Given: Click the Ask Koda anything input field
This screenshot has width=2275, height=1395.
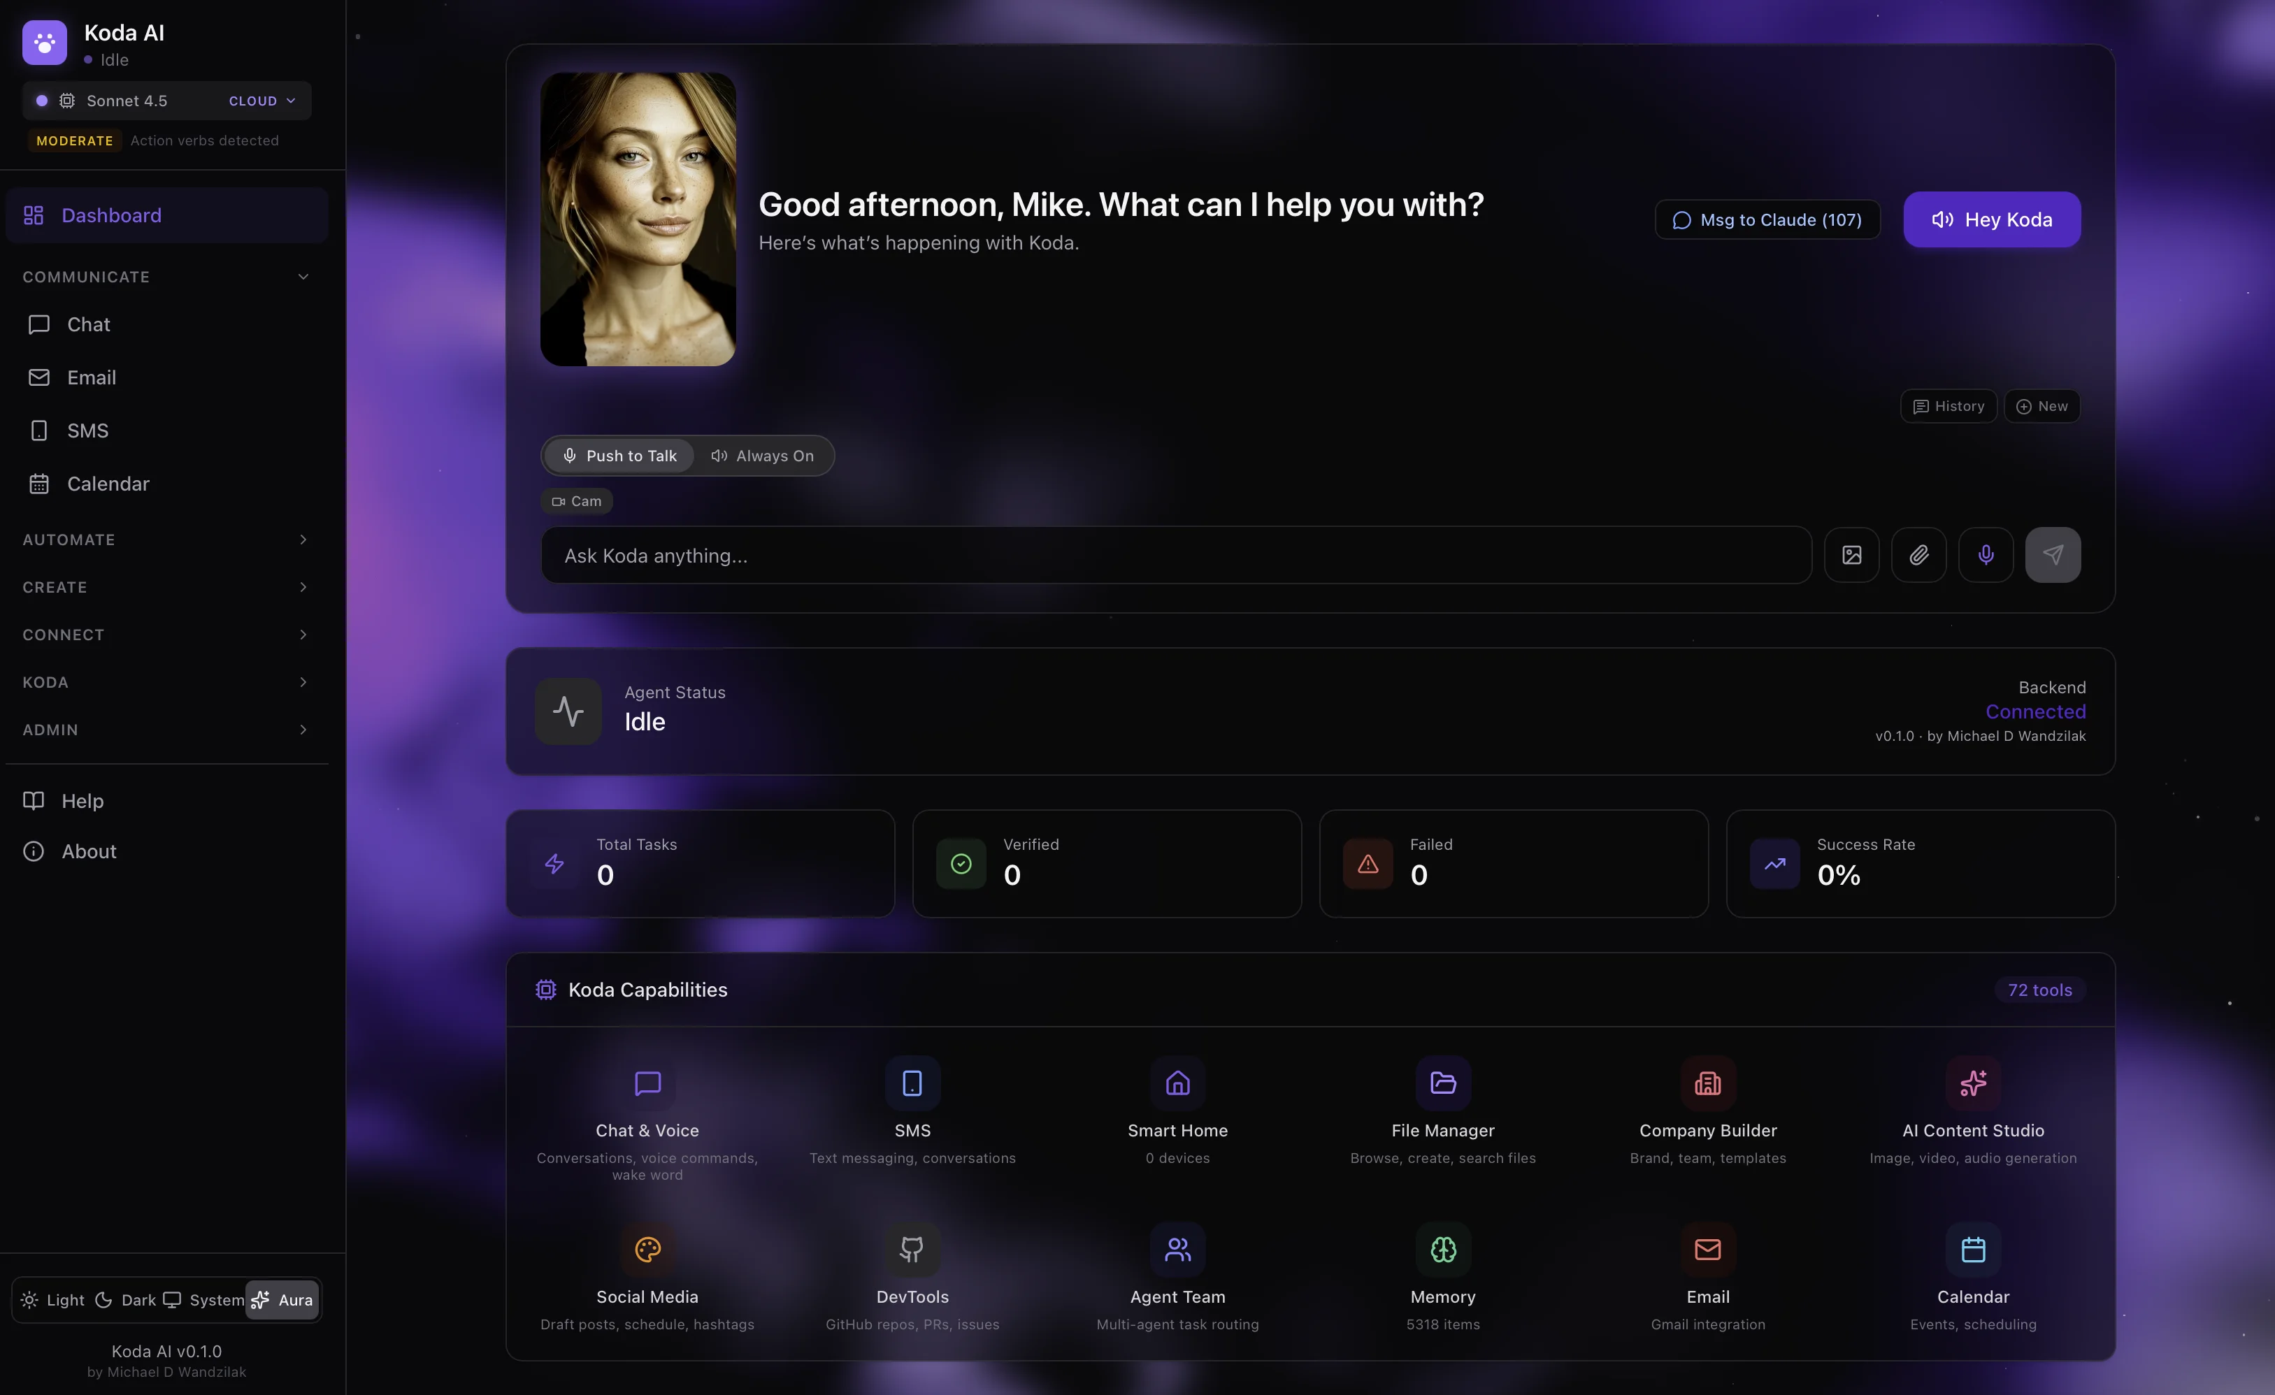Looking at the screenshot, I should point(1176,555).
